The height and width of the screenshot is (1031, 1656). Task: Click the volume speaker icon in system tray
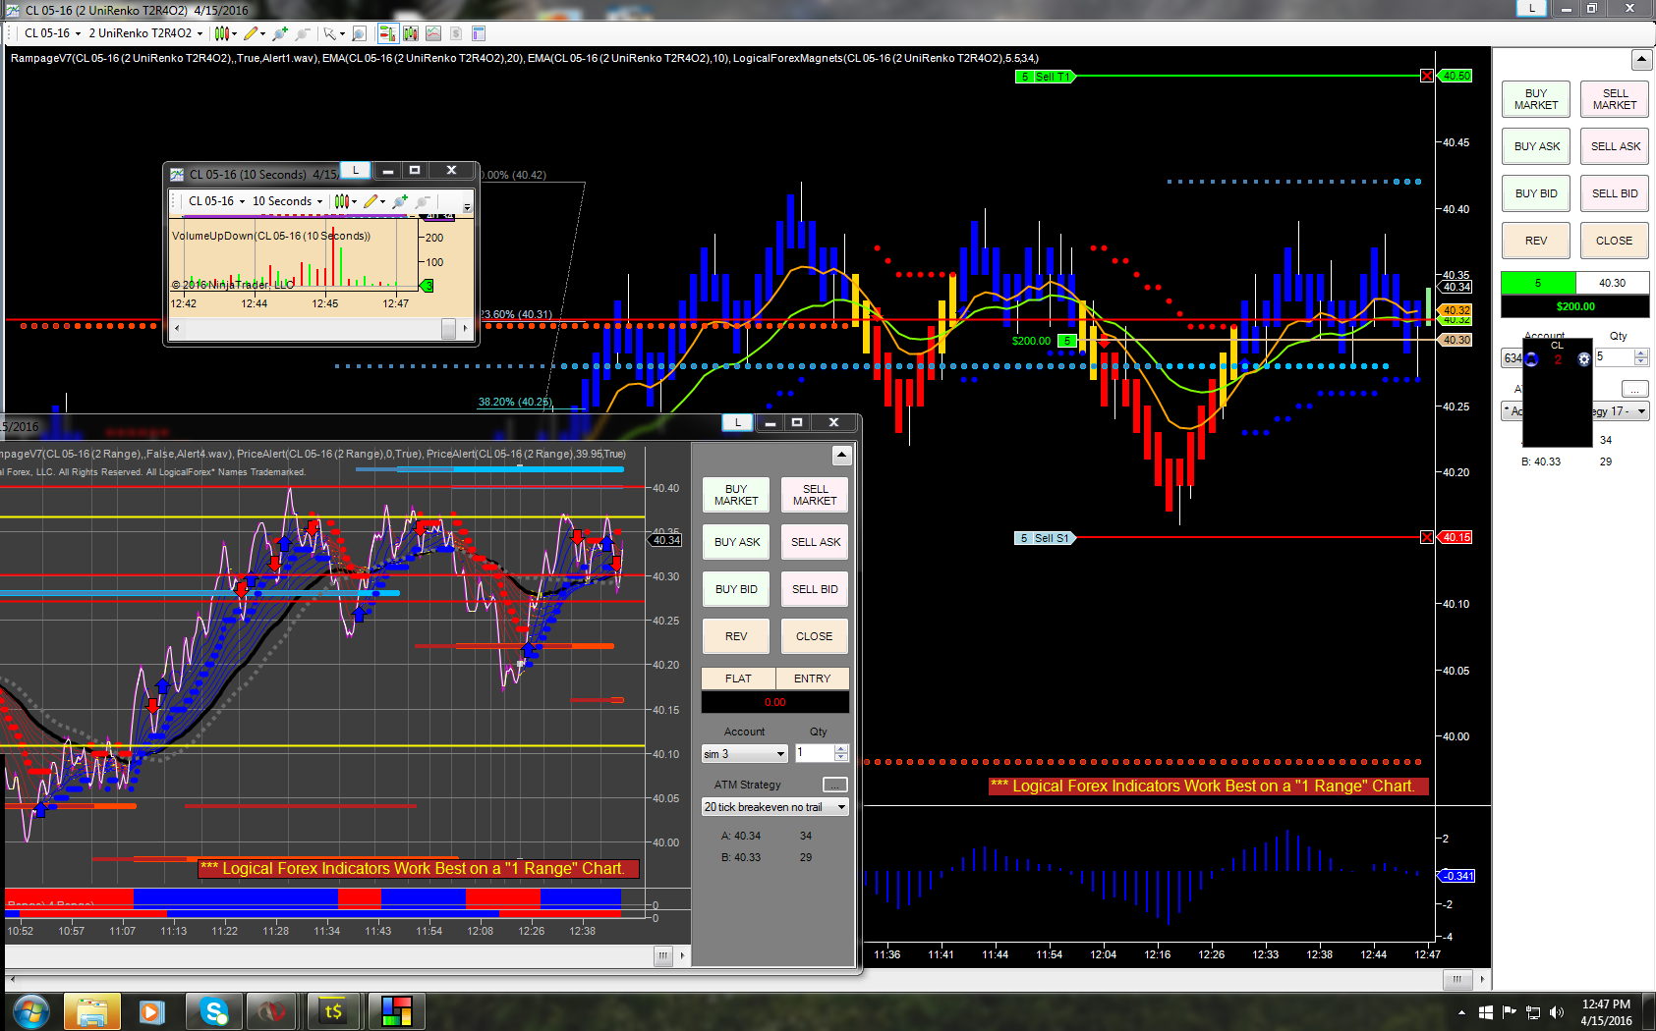pos(1556,1012)
